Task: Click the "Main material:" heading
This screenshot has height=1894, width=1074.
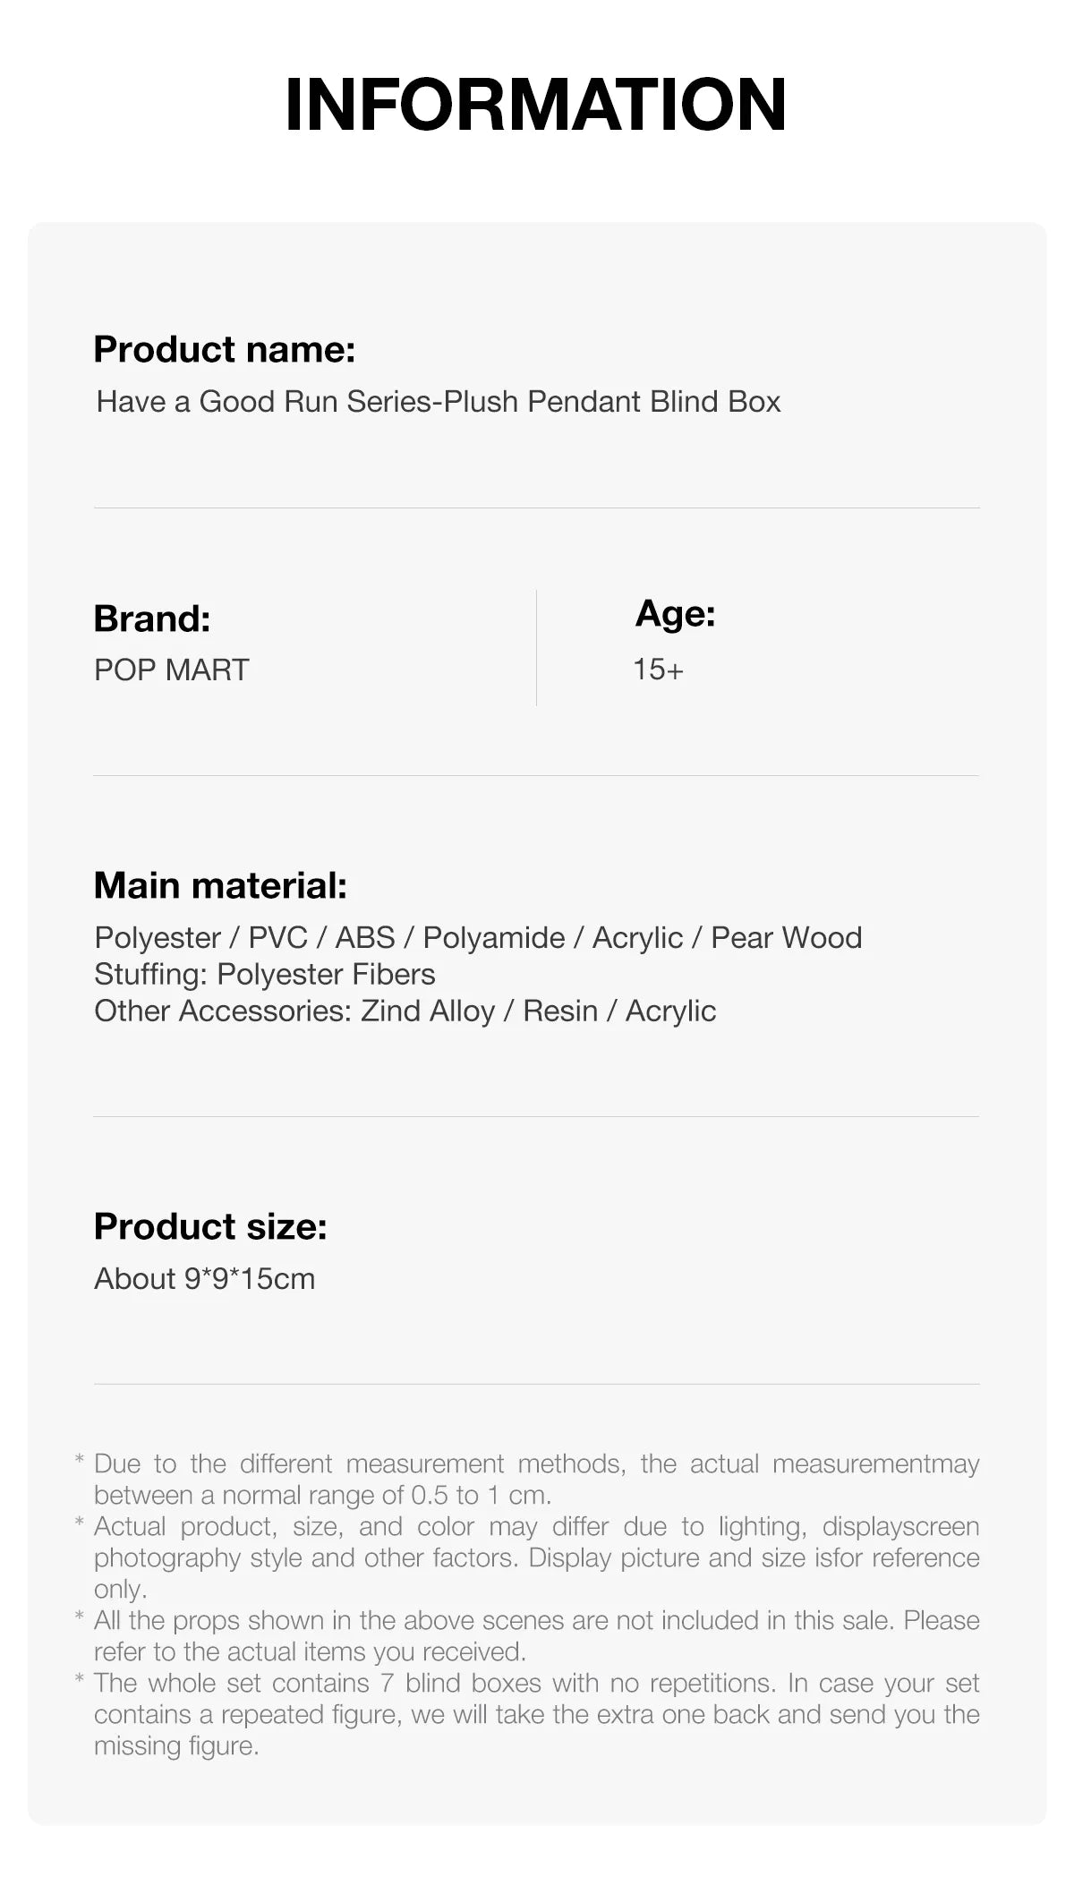Action: [220, 885]
